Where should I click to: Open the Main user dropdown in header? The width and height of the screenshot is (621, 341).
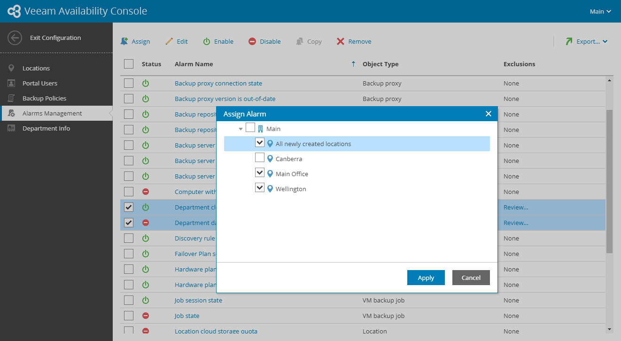click(x=600, y=11)
